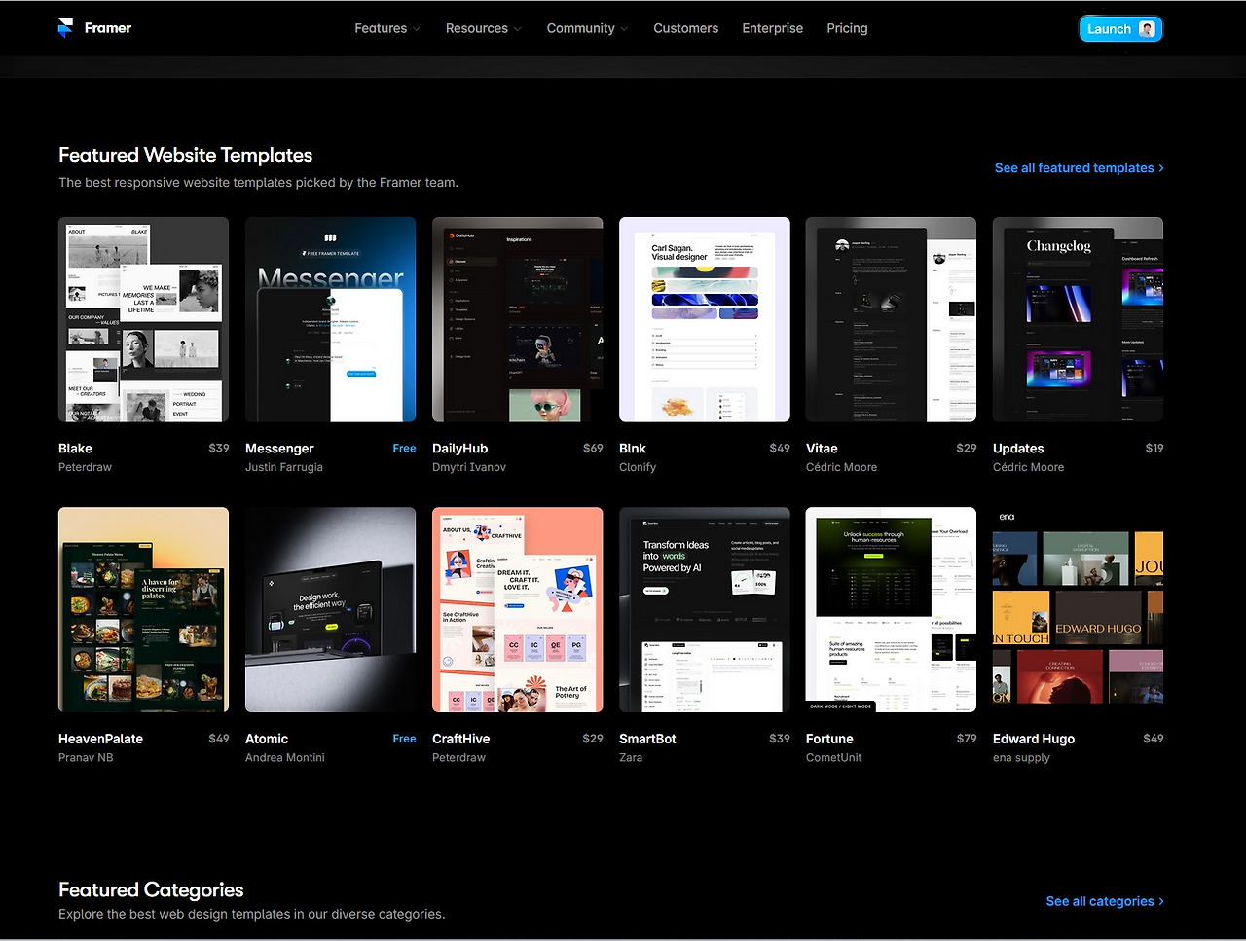Click the CraftHive template title
The image size is (1246, 941).
click(460, 739)
